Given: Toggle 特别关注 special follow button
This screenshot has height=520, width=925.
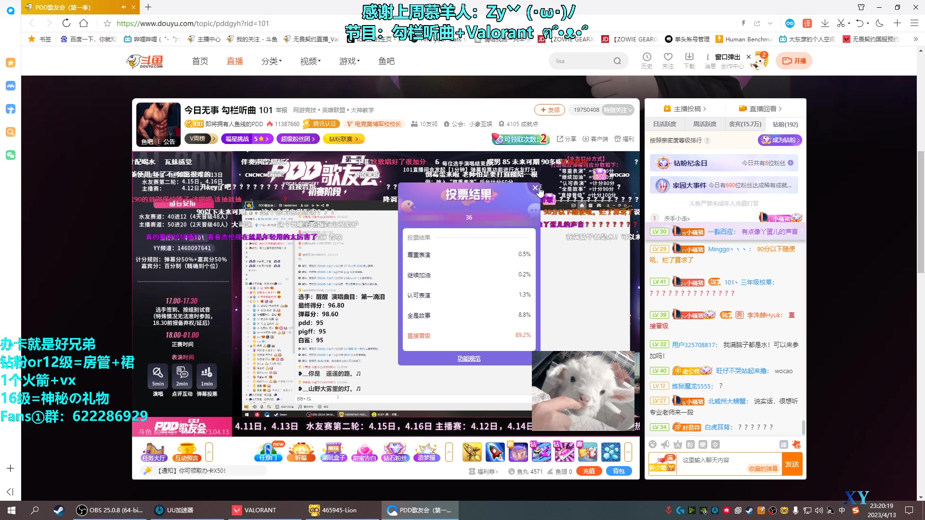Looking at the screenshot, I should (x=617, y=110).
